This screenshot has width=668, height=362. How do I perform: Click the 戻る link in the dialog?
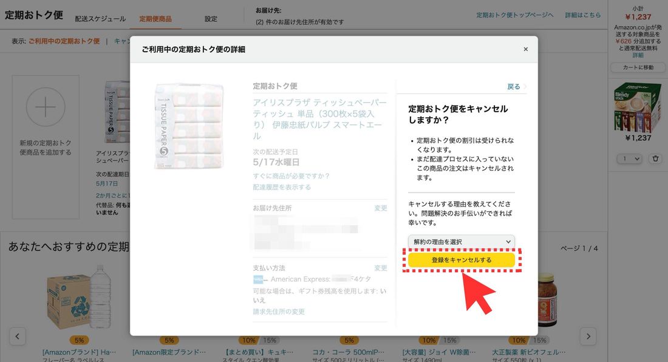click(513, 86)
